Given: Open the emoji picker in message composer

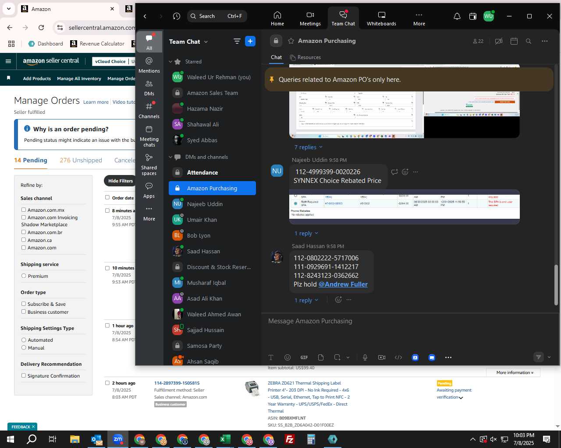Looking at the screenshot, I should tap(288, 357).
